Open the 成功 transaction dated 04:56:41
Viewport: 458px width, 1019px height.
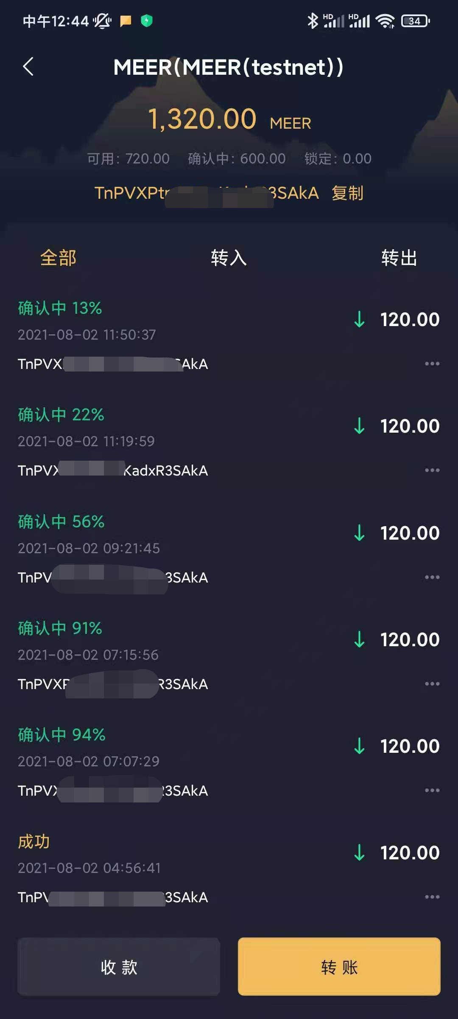tap(229, 869)
